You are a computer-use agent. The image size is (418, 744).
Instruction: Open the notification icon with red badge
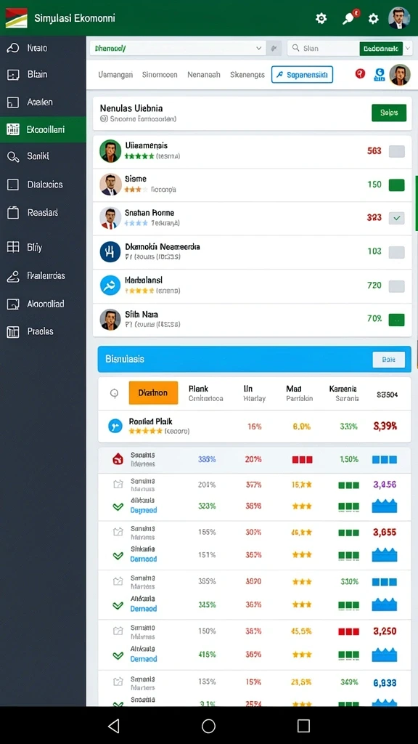349,18
